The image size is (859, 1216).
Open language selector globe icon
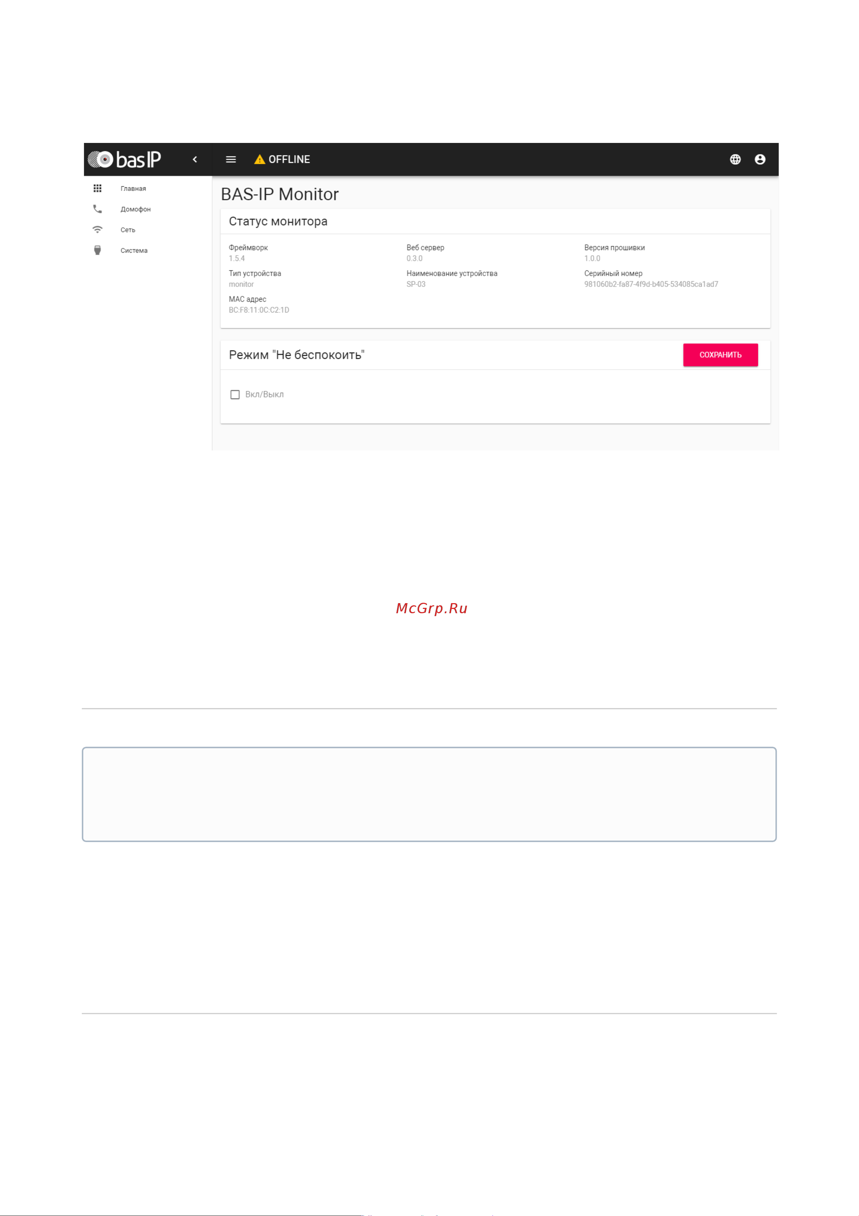(735, 160)
